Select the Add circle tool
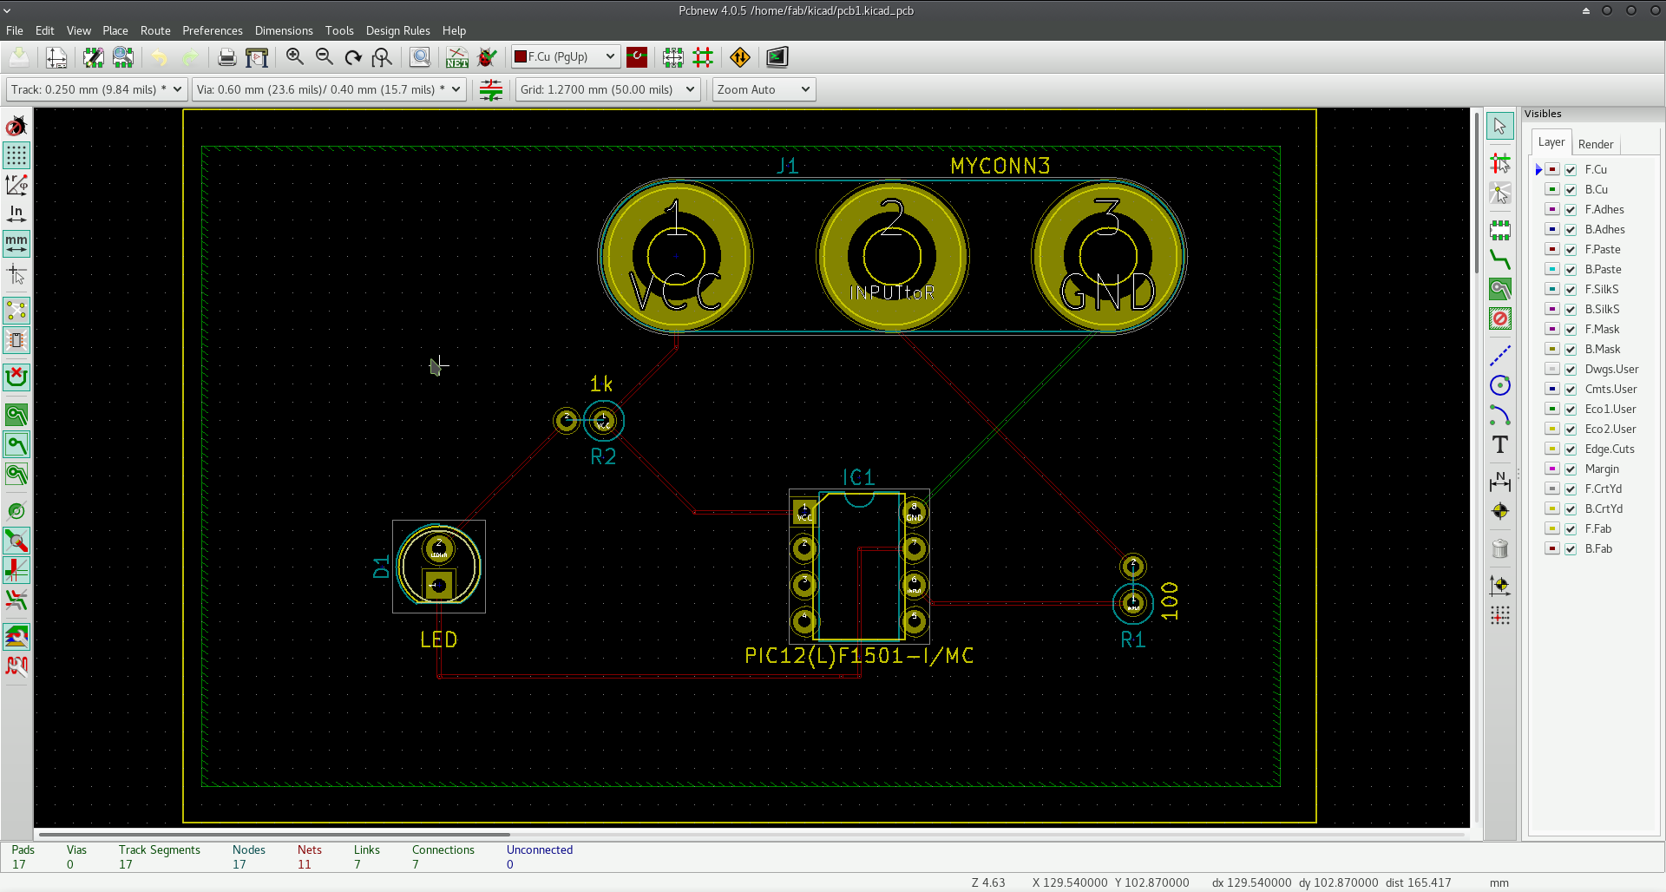The image size is (1666, 892). point(1500,385)
